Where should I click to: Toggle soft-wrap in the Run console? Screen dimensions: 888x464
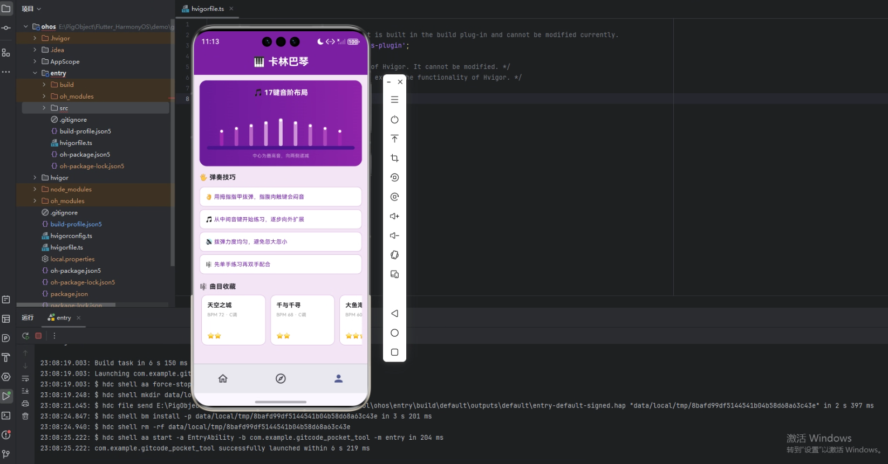tap(25, 378)
